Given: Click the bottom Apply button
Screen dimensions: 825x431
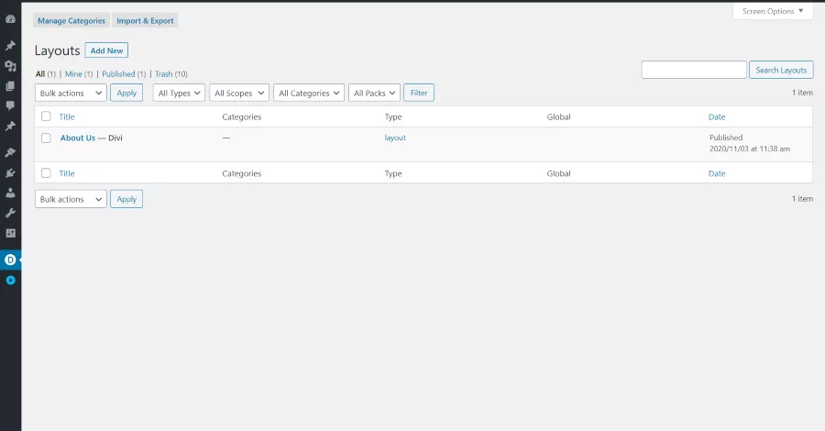Looking at the screenshot, I should (126, 199).
